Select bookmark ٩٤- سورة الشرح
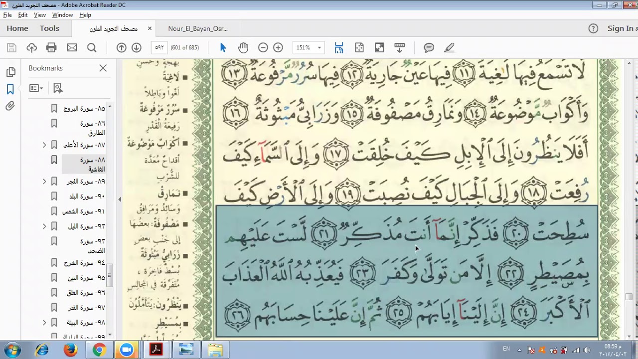Image resolution: width=638 pixels, height=359 pixels. pos(85,263)
